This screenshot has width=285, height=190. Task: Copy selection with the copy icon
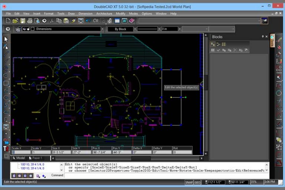tap(59, 21)
